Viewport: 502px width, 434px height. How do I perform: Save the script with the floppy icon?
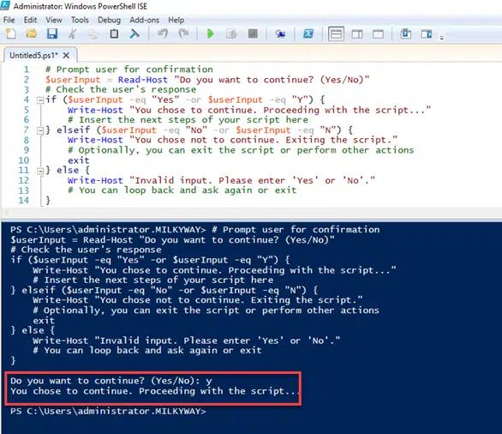[52, 33]
